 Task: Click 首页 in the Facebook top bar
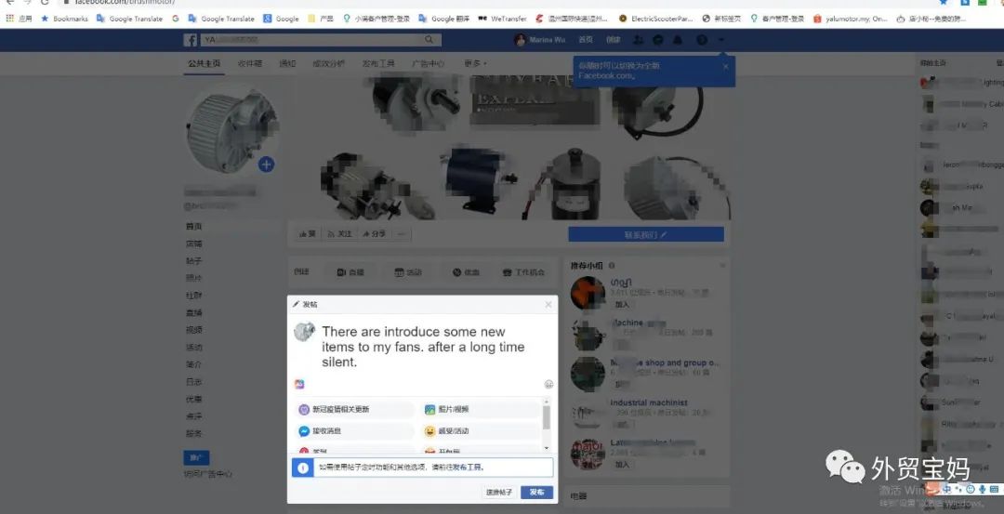pyautogui.click(x=586, y=40)
